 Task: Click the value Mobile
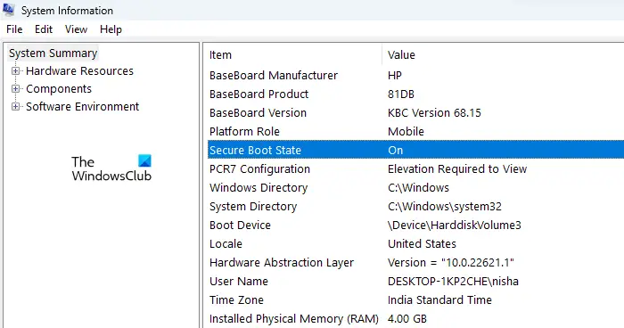click(x=406, y=132)
